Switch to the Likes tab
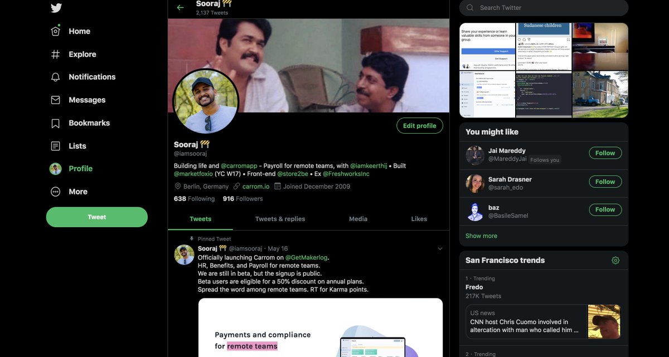669x357 pixels. click(419, 219)
